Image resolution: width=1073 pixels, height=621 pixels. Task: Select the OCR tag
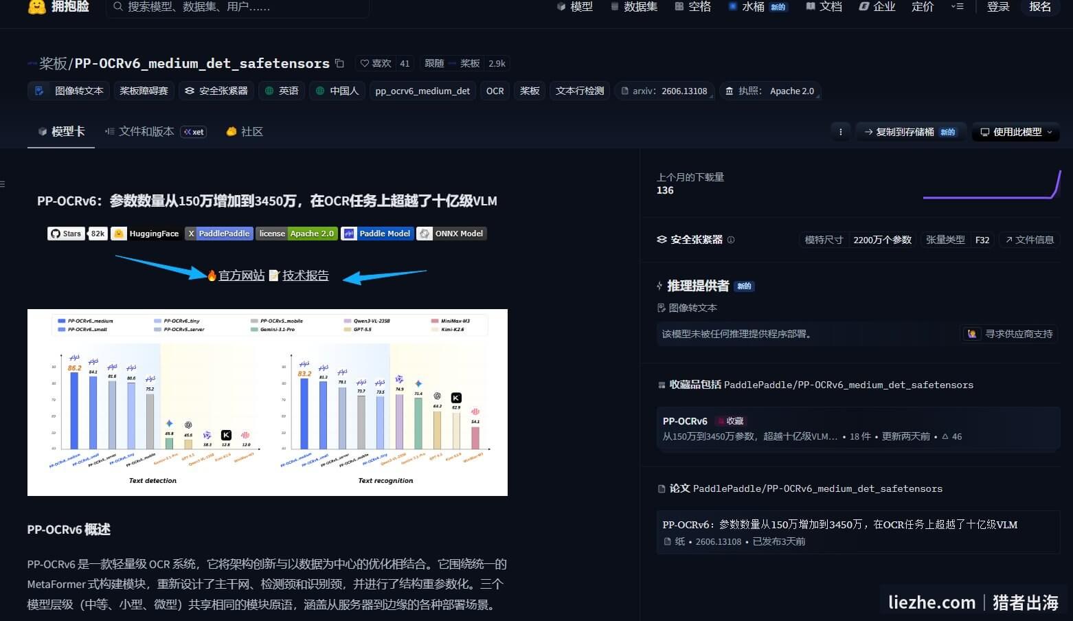pyautogui.click(x=495, y=91)
